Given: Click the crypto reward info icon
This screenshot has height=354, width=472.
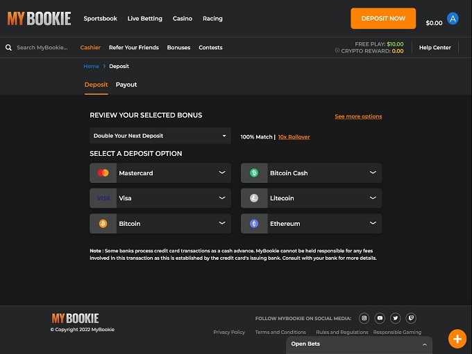Looking at the screenshot, I should 337,51.
